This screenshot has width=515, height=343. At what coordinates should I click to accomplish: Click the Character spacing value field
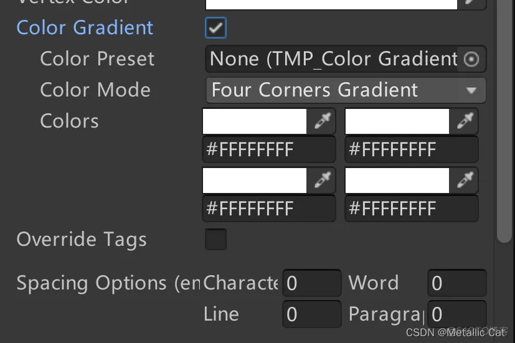(x=312, y=283)
